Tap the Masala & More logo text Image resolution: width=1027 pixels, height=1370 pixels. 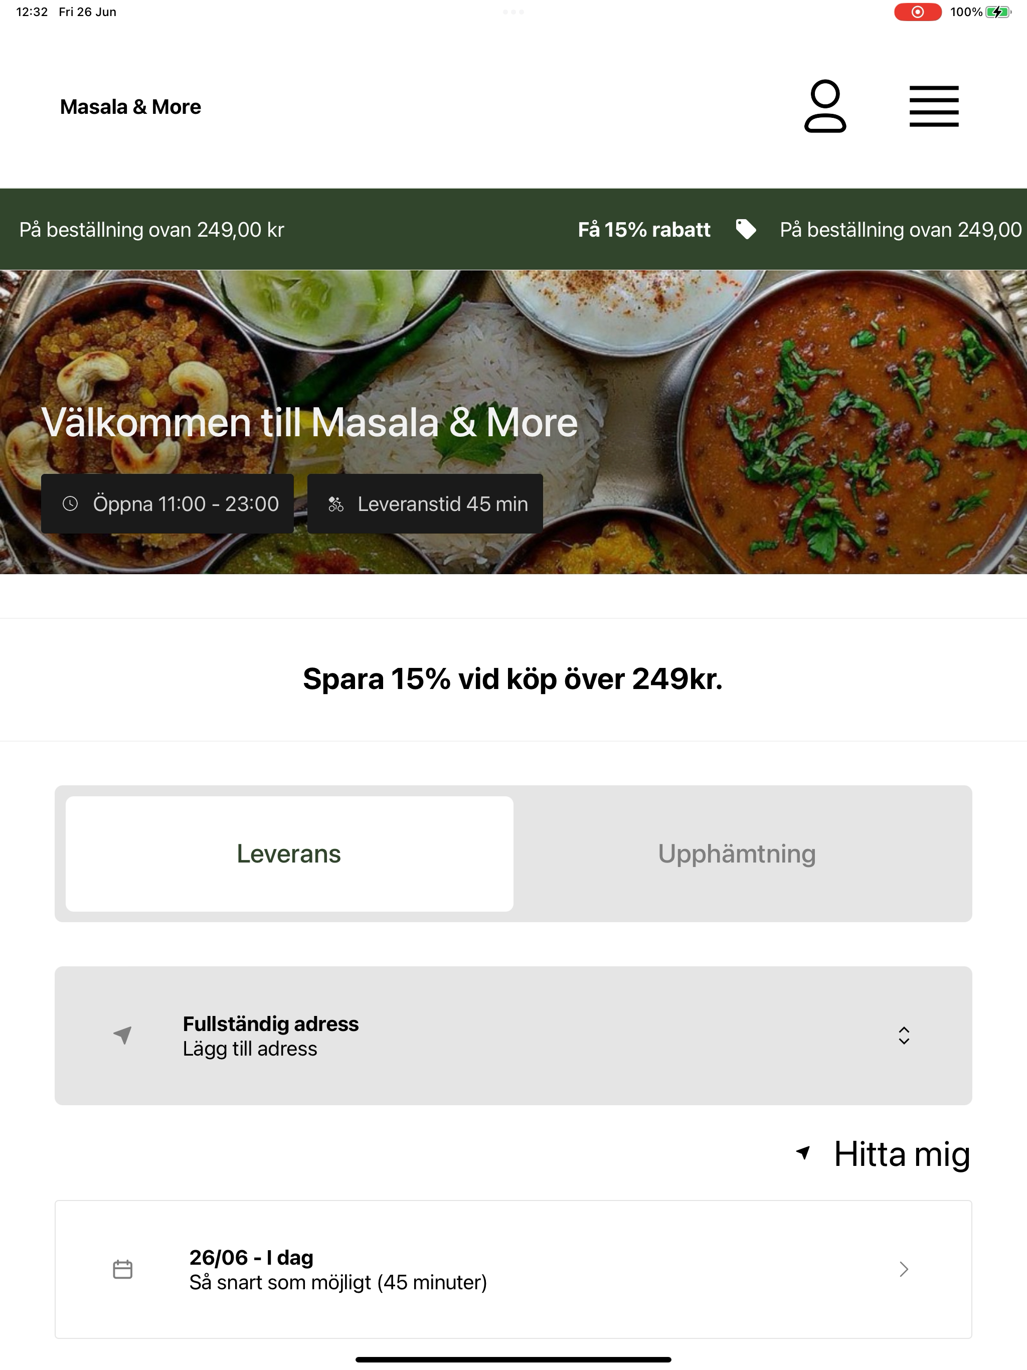click(x=131, y=107)
